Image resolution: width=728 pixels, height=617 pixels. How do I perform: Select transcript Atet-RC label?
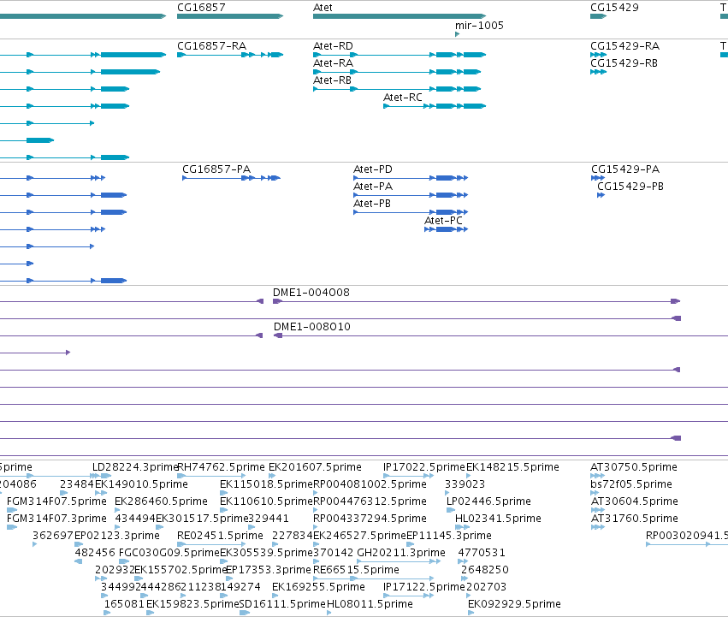403,98
